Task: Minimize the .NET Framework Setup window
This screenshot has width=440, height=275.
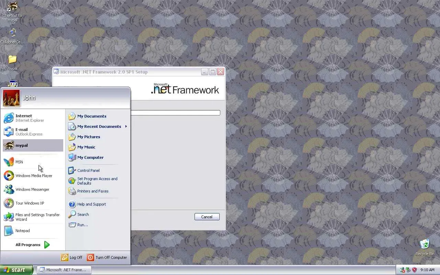Action: pyautogui.click(x=205, y=72)
